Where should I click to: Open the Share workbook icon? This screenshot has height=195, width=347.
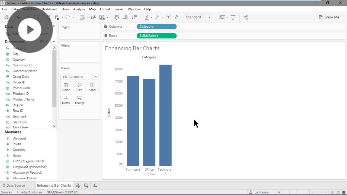pyautogui.click(x=246, y=17)
